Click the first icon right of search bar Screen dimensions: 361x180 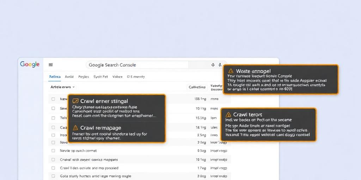tap(213, 65)
